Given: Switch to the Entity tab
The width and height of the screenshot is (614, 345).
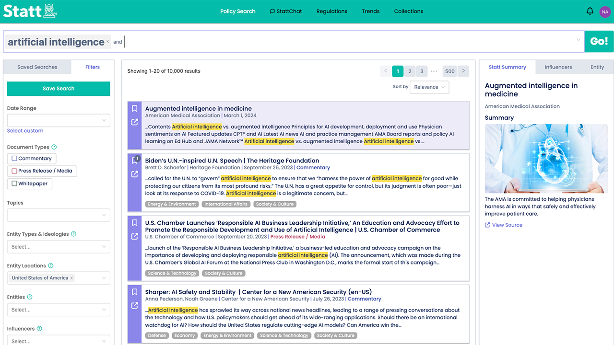Looking at the screenshot, I should click(597, 67).
